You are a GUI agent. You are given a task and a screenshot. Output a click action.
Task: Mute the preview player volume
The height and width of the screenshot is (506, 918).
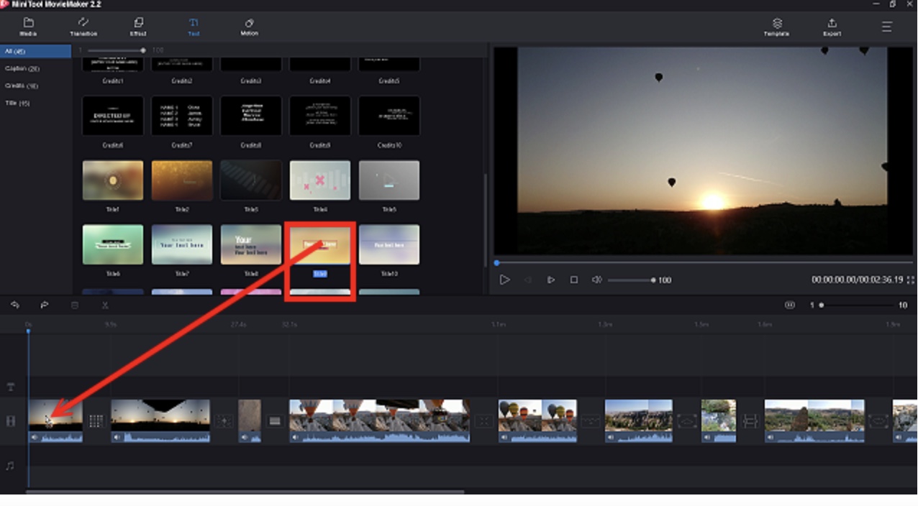pos(596,280)
